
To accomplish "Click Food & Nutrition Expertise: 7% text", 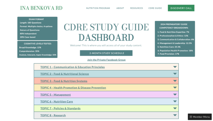I will click(x=173, y=32).
